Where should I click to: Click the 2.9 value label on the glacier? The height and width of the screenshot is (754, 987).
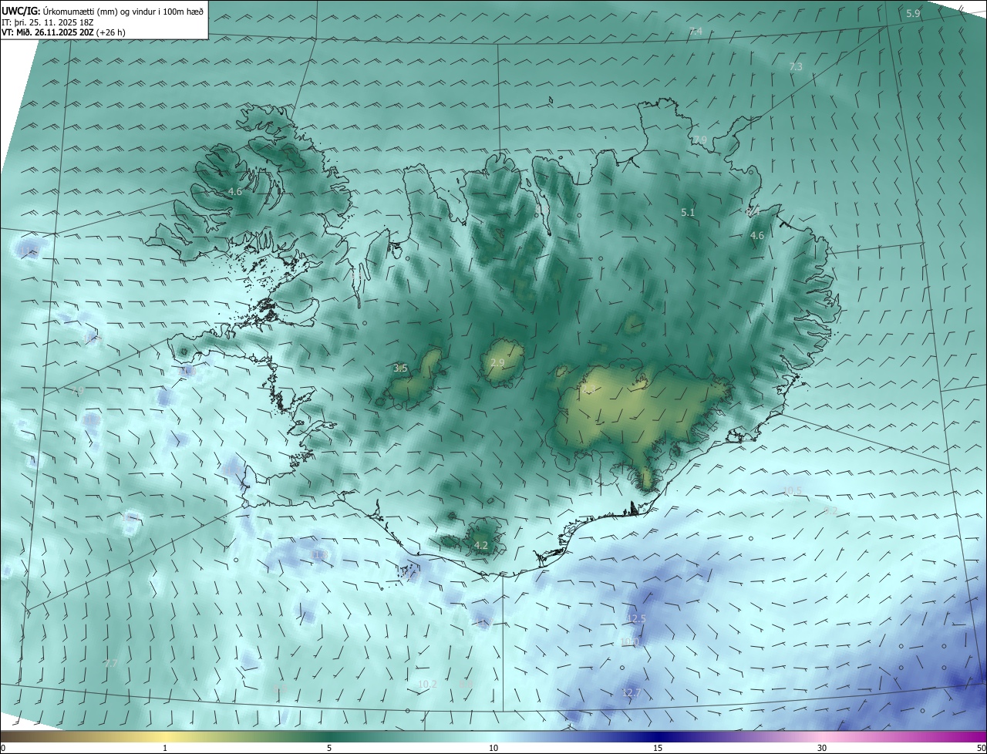tap(497, 362)
